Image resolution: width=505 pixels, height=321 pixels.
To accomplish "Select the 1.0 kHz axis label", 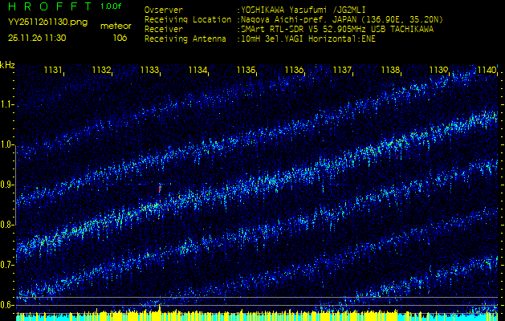I will 7,144.
